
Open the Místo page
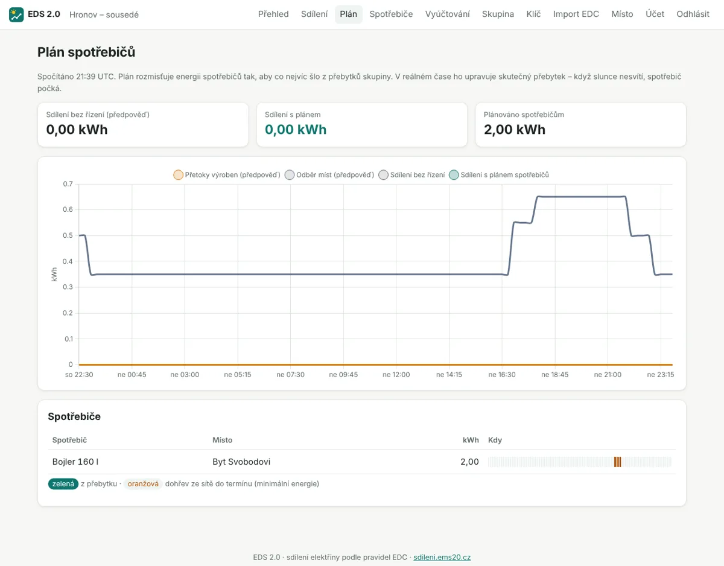click(x=622, y=14)
